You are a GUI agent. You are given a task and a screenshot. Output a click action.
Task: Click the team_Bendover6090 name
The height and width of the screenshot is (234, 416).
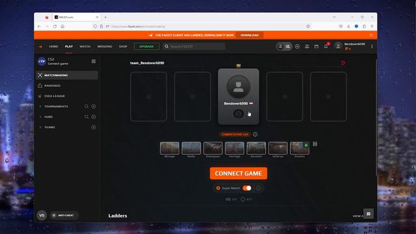click(148, 63)
